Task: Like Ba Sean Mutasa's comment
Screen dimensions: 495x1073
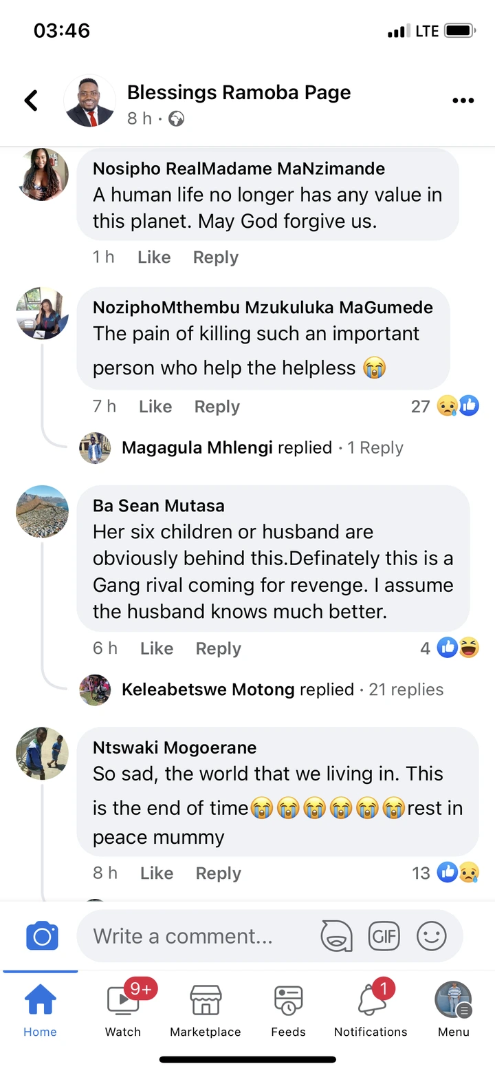Action: pos(157,648)
